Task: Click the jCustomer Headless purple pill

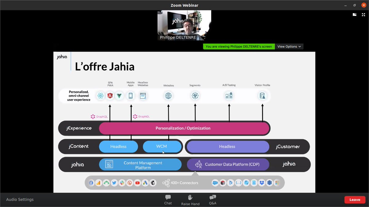Action: (x=227, y=147)
